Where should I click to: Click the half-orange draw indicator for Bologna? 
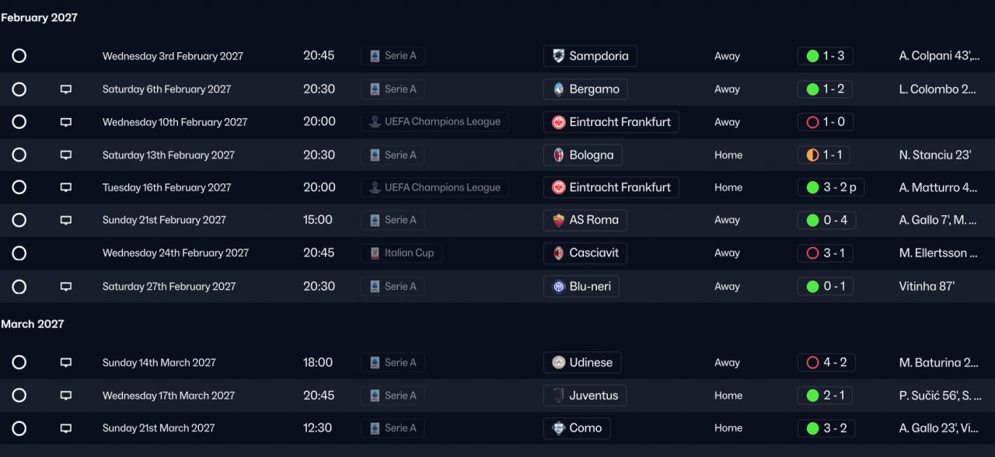click(812, 155)
